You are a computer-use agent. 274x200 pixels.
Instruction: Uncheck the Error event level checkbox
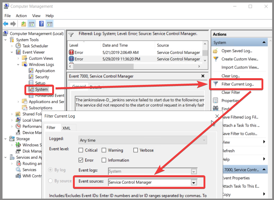point(81,160)
